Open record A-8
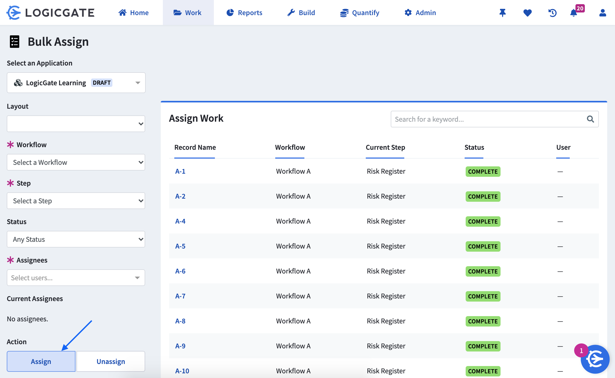The width and height of the screenshot is (615, 378). (180, 321)
